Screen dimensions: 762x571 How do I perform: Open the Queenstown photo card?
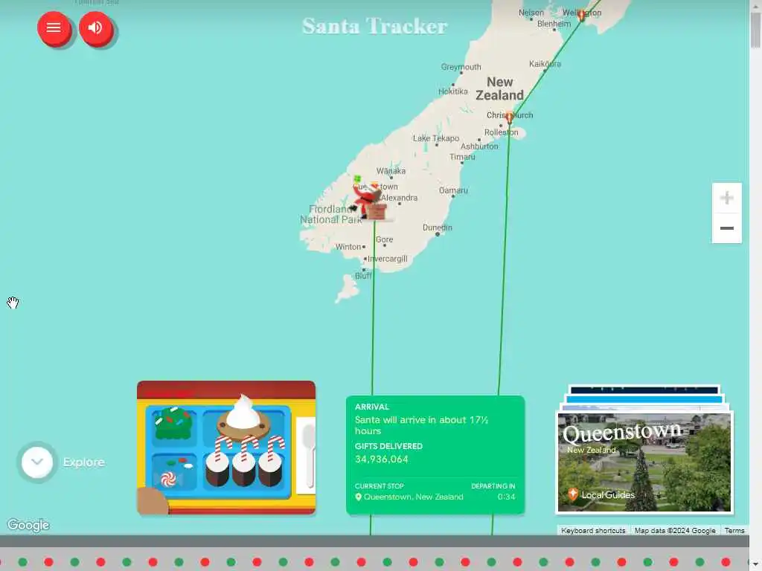(x=644, y=462)
